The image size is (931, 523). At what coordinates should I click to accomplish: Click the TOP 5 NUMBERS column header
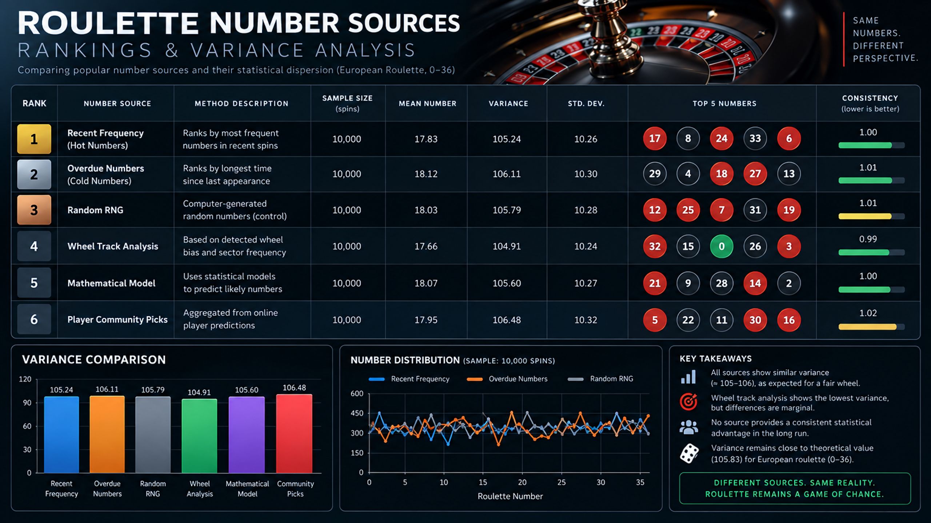(x=724, y=104)
